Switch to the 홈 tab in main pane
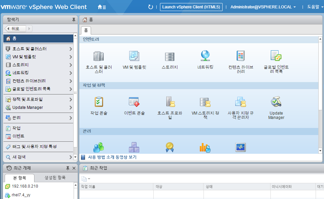 tap(86, 30)
